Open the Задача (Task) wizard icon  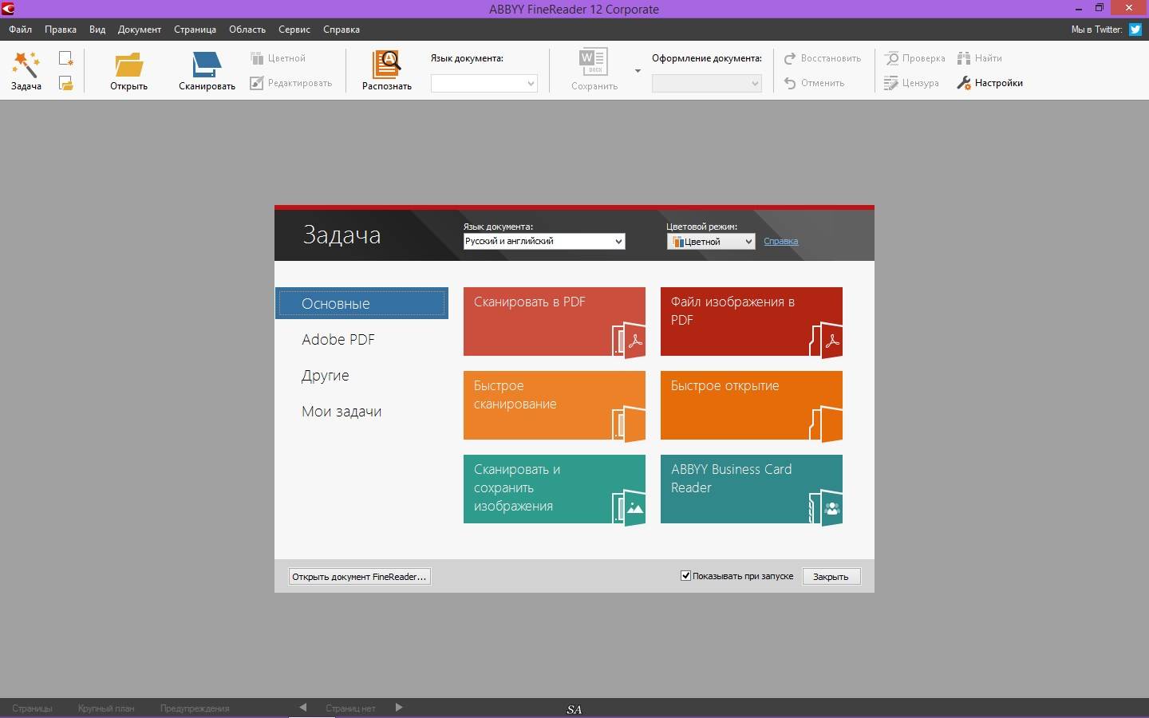click(x=26, y=64)
